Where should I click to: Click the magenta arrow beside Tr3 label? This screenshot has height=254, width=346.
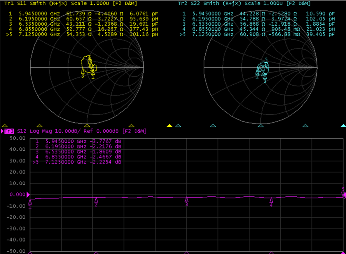tap(2, 131)
